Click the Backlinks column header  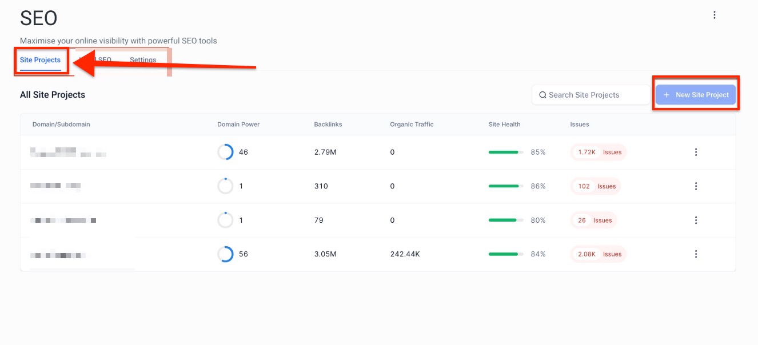click(328, 125)
